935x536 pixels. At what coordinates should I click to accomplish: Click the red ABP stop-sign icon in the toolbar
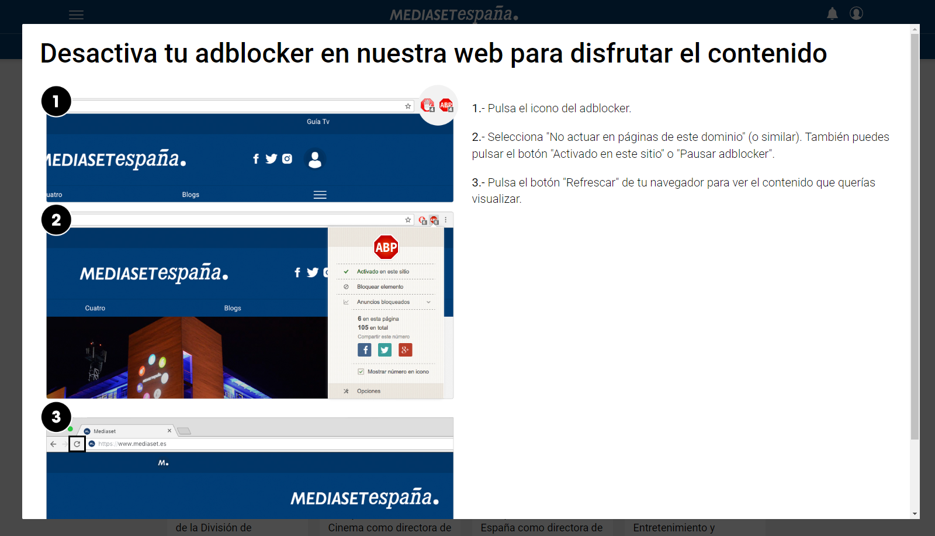446,105
